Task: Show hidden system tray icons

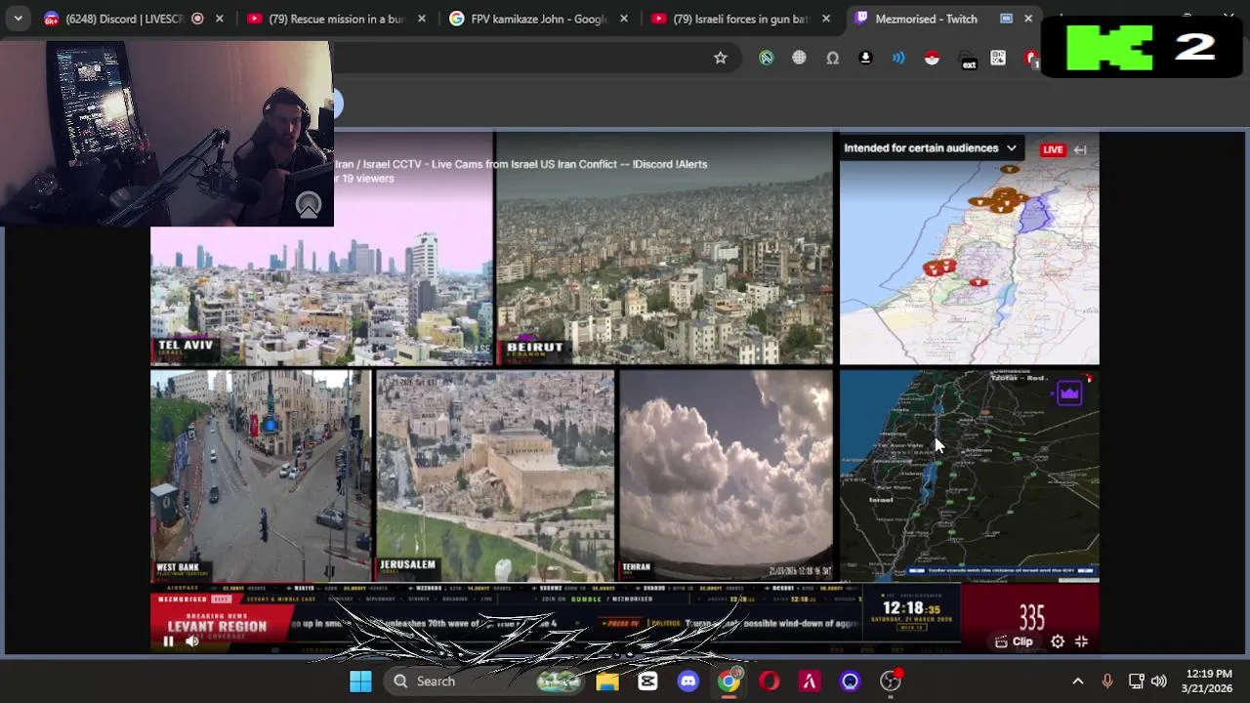Action: [x=1078, y=681]
